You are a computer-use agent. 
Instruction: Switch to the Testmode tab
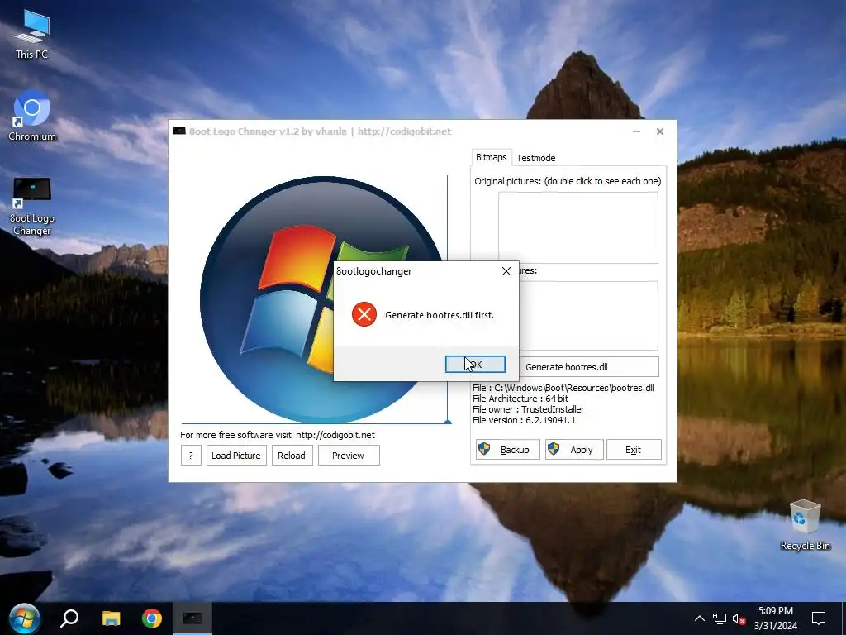click(x=535, y=158)
